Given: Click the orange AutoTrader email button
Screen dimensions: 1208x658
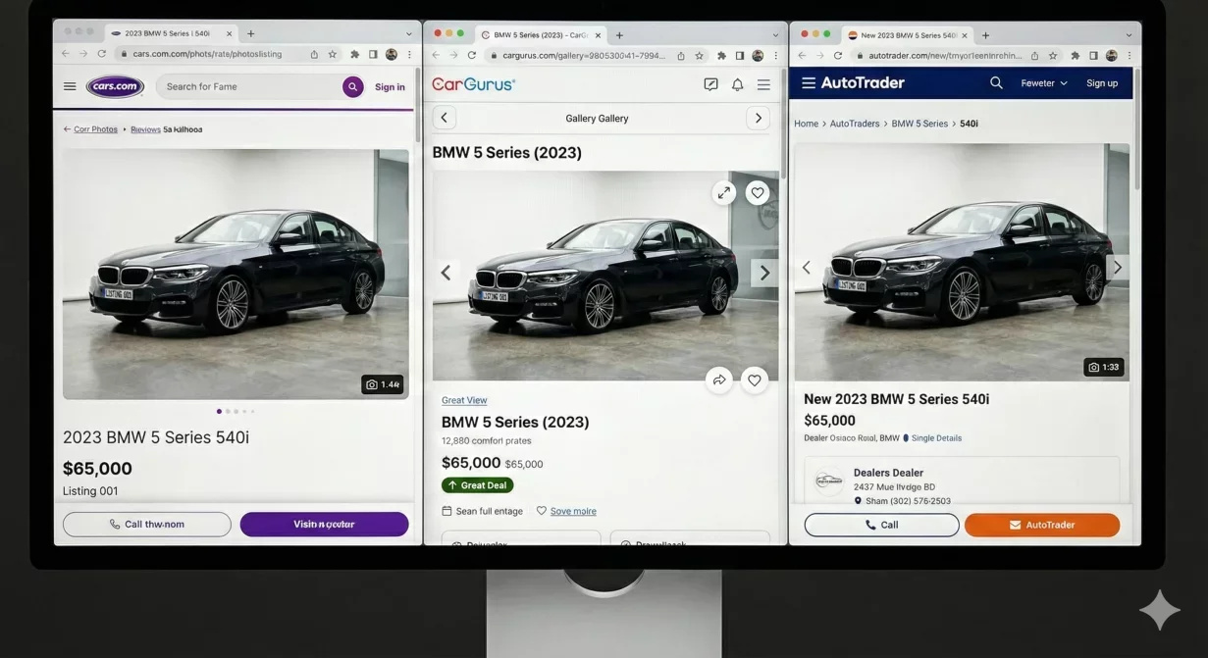Looking at the screenshot, I should [x=1042, y=525].
